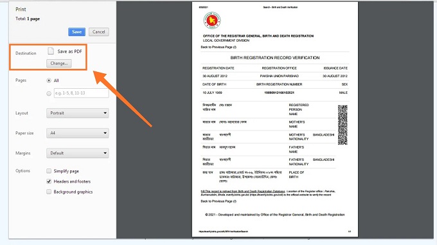
Task: Select the custom page range radio button
Action: [x=49, y=93]
